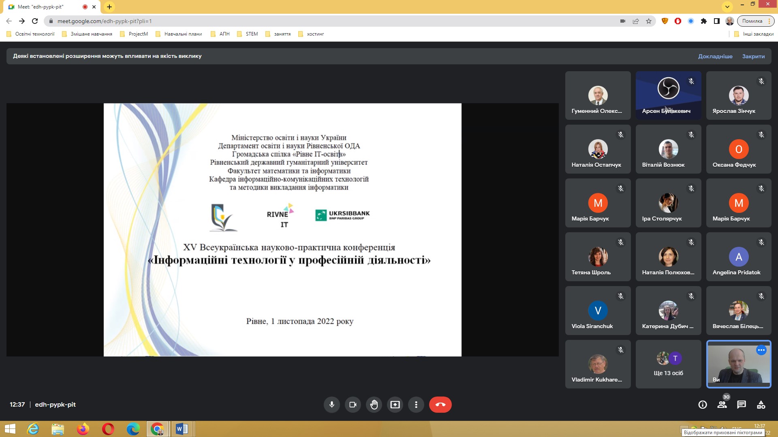Leave the call with the red button
The height and width of the screenshot is (437, 778).
point(440,405)
